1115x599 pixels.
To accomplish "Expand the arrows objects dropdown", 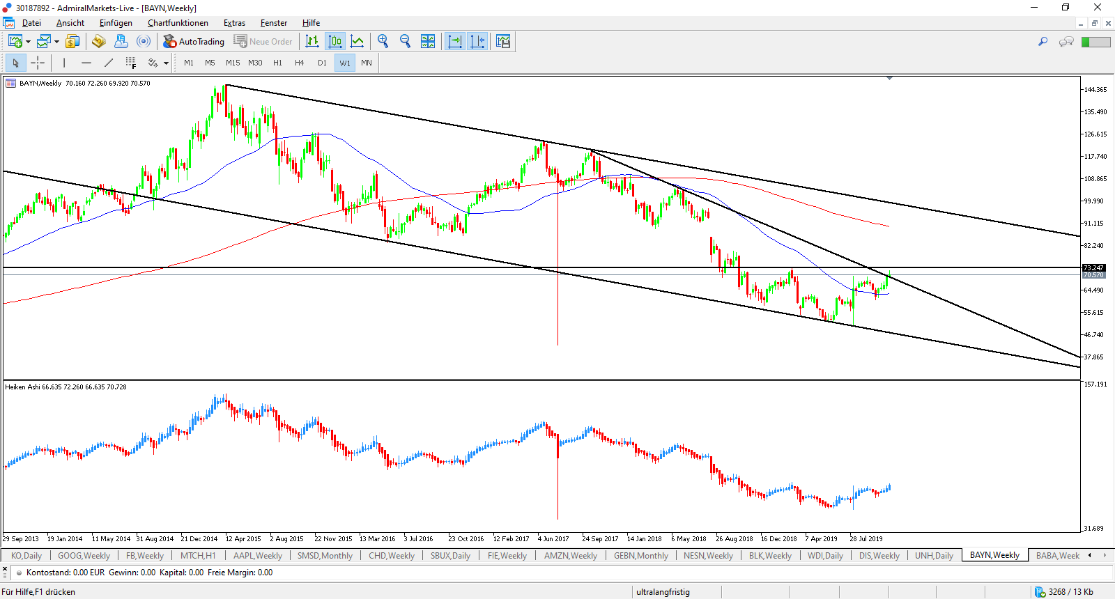I will coord(166,63).
